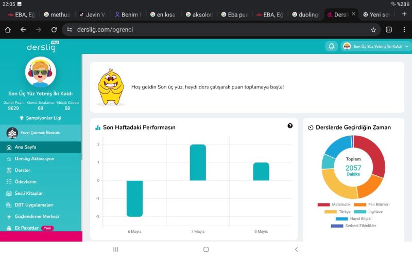
Task: Toggle the Türkçe legend item
Action: tap(338, 212)
